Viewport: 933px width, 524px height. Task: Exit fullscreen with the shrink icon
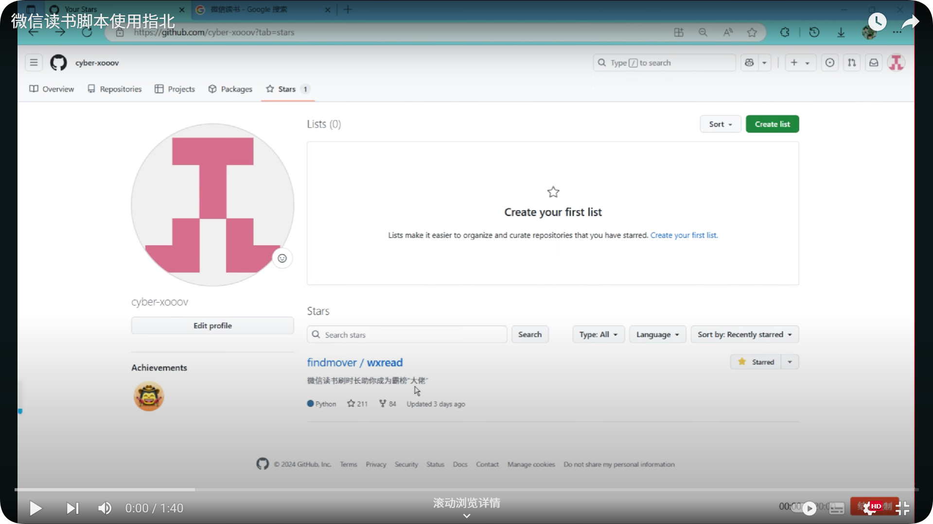(x=902, y=508)
